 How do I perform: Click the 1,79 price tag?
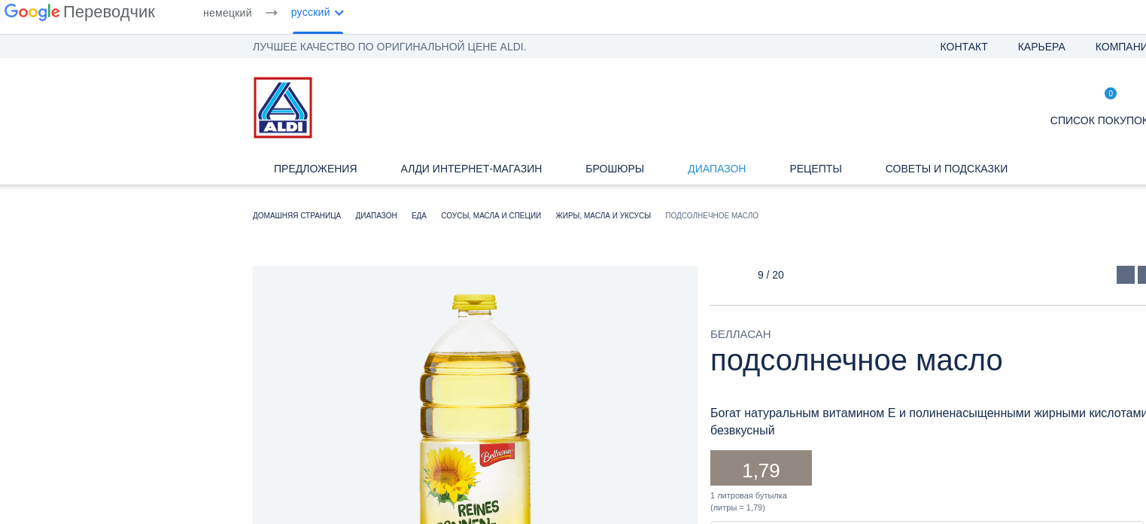point(761,468)
